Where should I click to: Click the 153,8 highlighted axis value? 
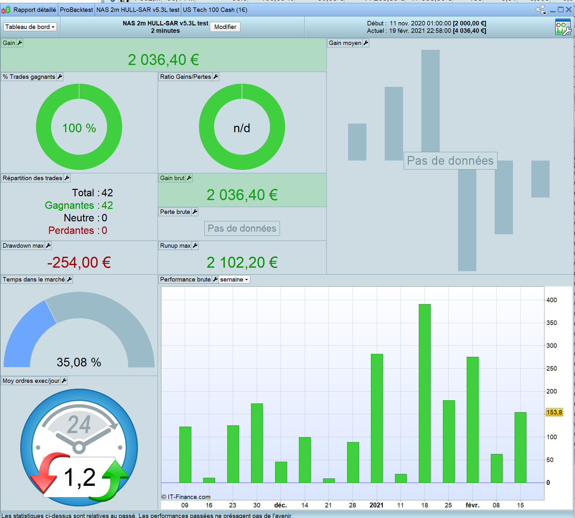[x=554, y=412]
